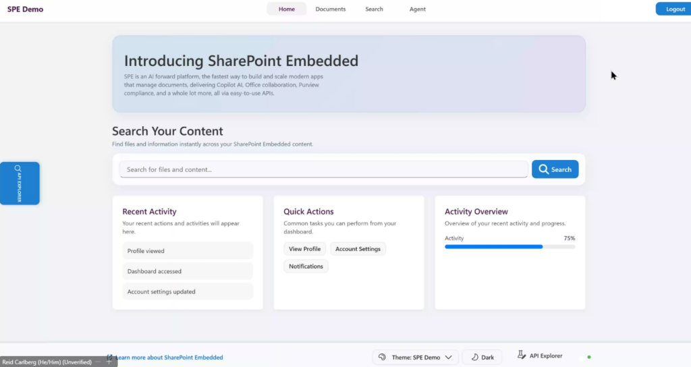Click the green status dot in footer

589,357
